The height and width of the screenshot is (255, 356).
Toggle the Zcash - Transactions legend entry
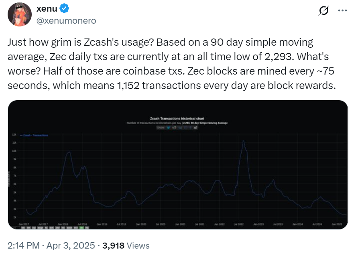[x=34, y=135]
